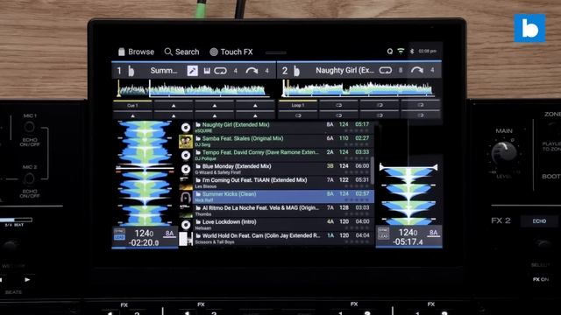Tap the Beatport logo on deck 1
Viewport: 561px width, 315px height.
[x=131, y=71]
